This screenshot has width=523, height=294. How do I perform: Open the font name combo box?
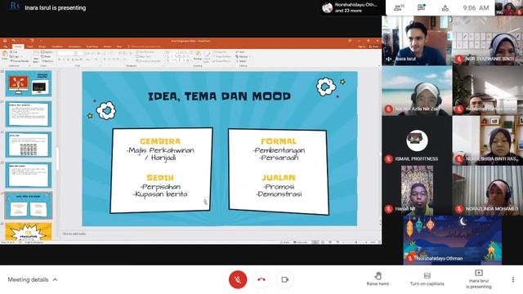pyautogui.click(x=67, y=53)
